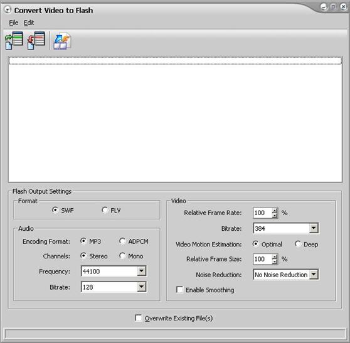
Task: Check Overwrite Existing File(s)
Action: (139, 318)
